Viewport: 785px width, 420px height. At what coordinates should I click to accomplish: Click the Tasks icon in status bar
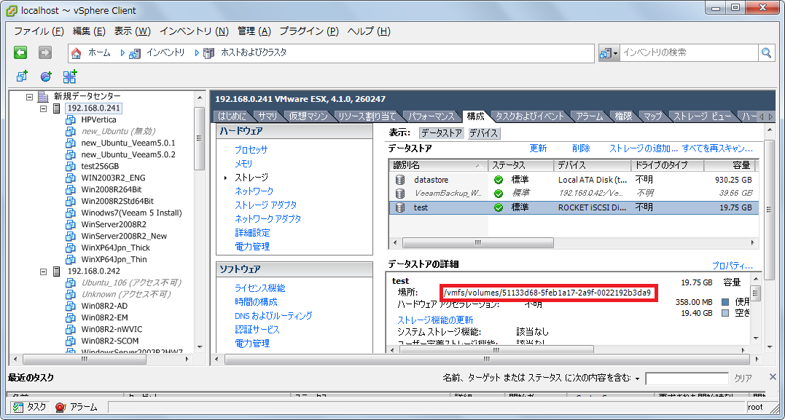[x=18, y=407]
